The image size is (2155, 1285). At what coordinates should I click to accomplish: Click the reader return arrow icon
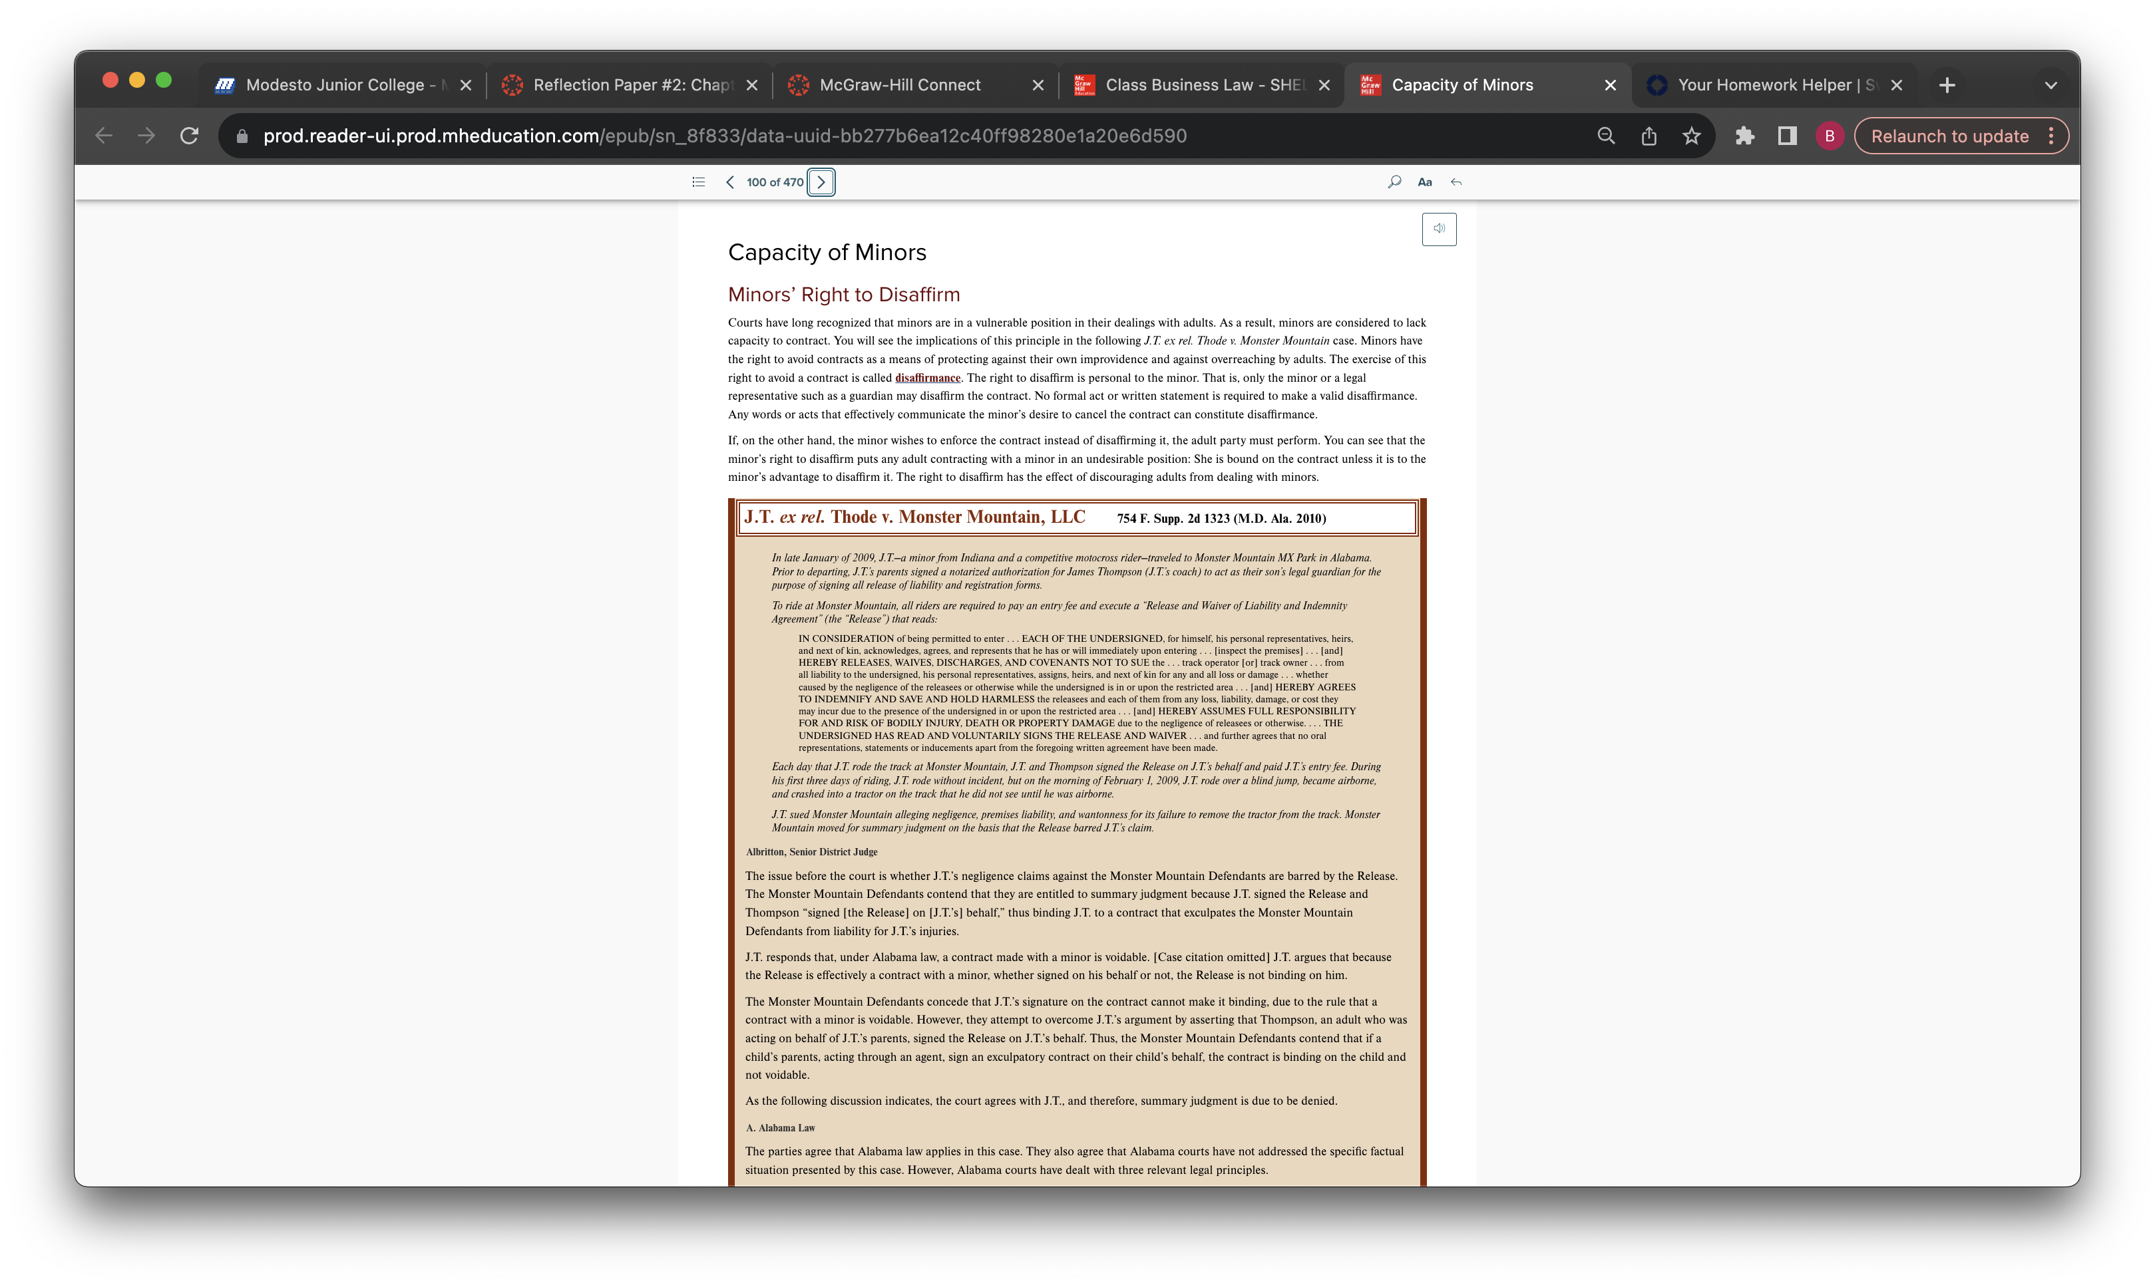[1457, 182]
